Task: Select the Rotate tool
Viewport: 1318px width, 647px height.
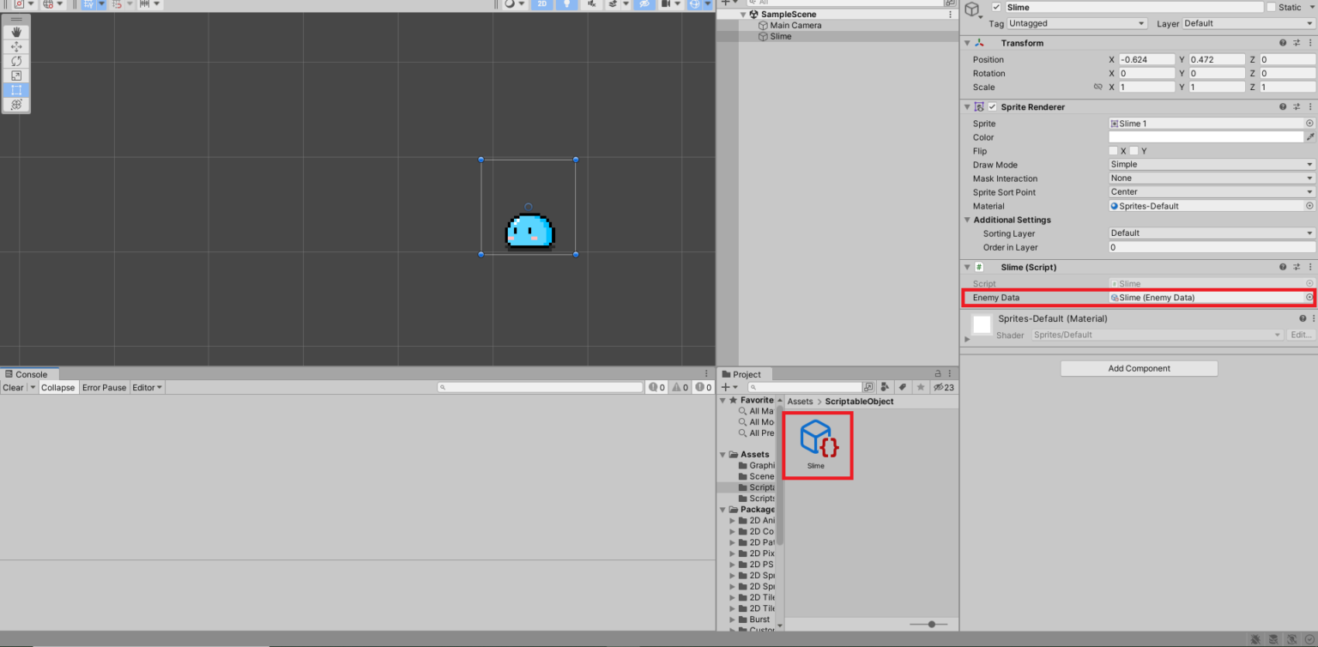Action: 17,61
